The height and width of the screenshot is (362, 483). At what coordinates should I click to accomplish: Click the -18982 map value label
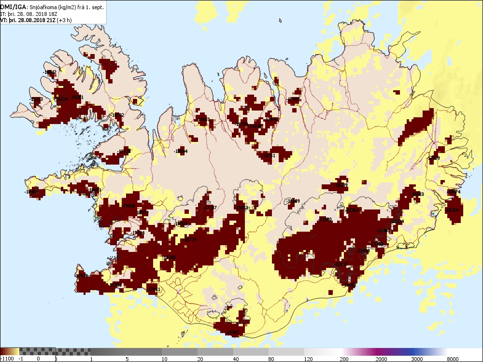point(350,285)
